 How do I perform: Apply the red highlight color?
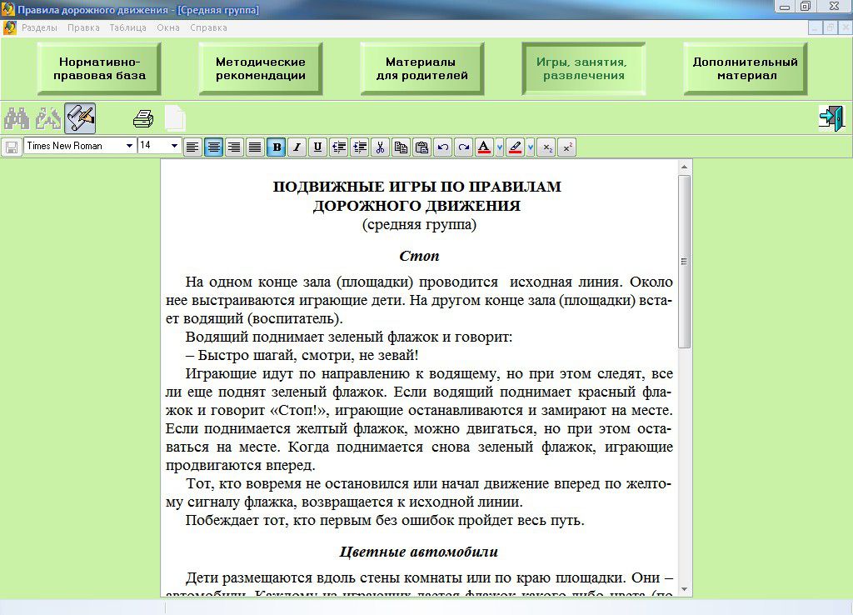pyautogui.click(x=515, y=147)
